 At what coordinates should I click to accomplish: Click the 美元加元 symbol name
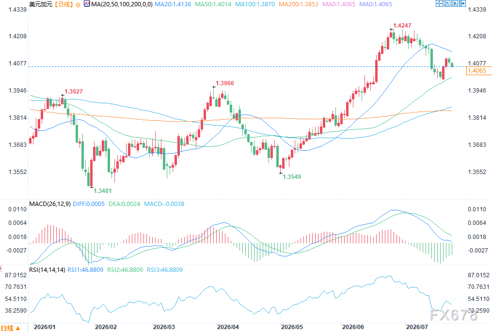pyautogui.click(x=41, y=4)
